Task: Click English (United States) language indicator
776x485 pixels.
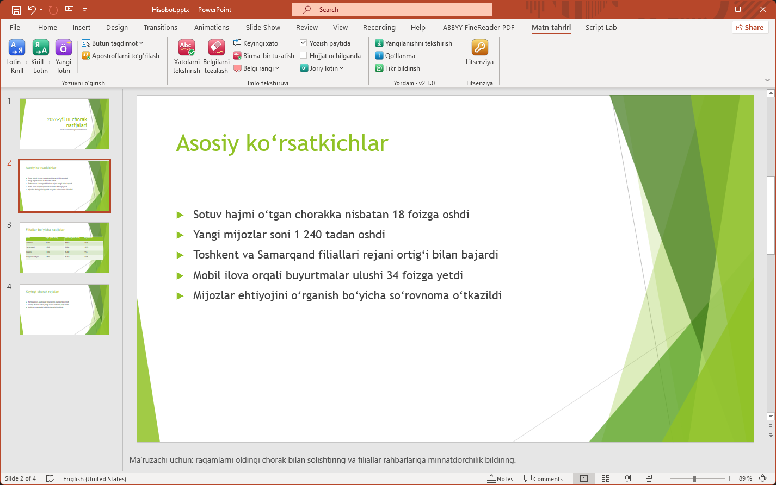Action: pyautogui.click(x=95, y=478)
